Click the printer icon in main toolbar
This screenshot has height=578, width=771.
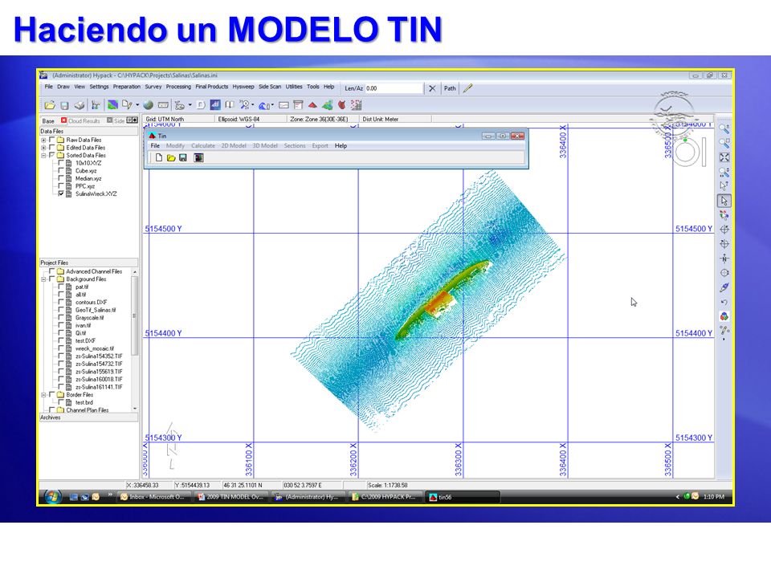(x=80, y=105)
